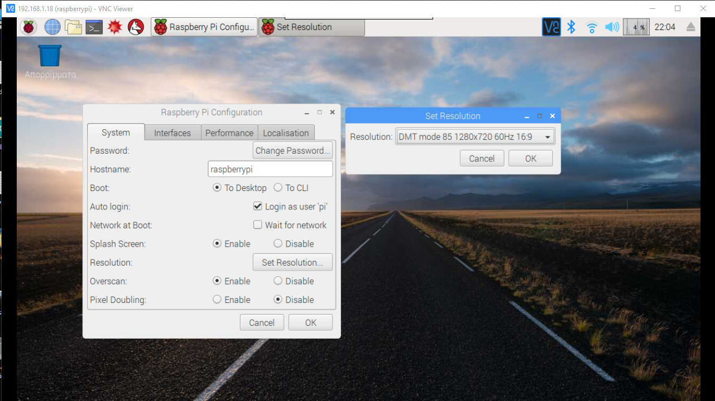
Task: Click Change Password button
Action: (292, 150)
